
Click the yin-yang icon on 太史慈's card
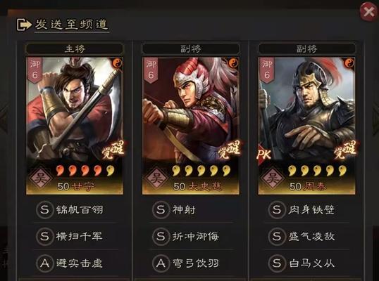[x=233, y=63]
